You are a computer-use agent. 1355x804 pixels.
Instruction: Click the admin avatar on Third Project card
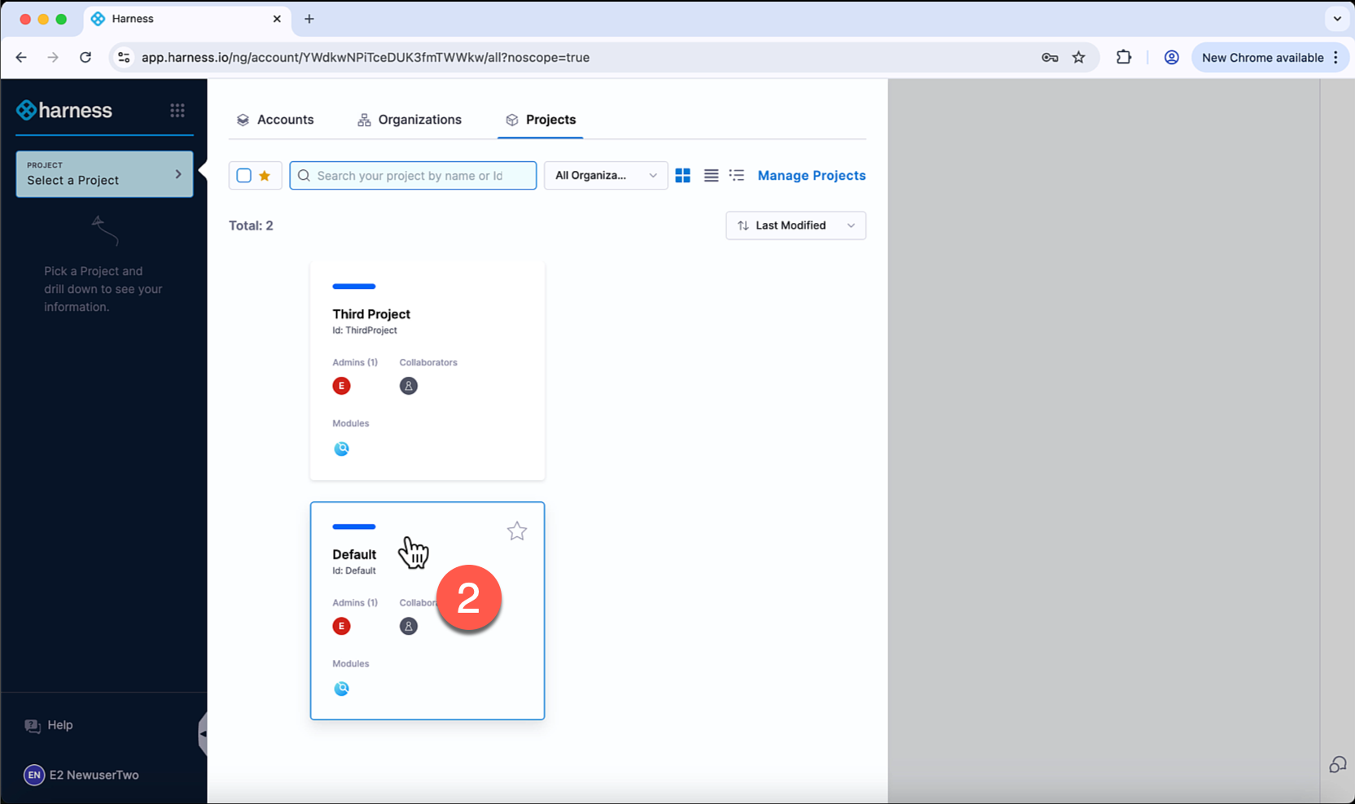(341, 386)
